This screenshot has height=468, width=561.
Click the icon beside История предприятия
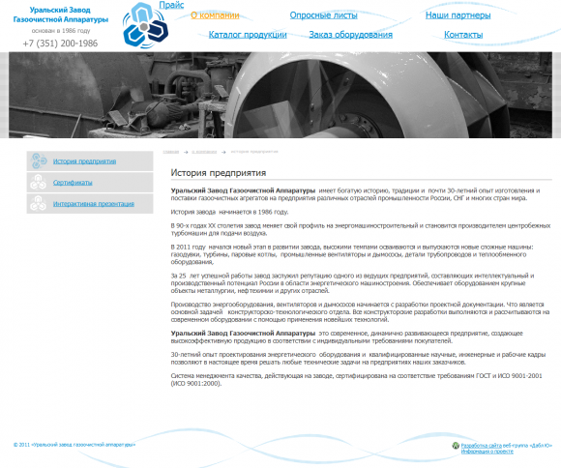click(39, 161)
